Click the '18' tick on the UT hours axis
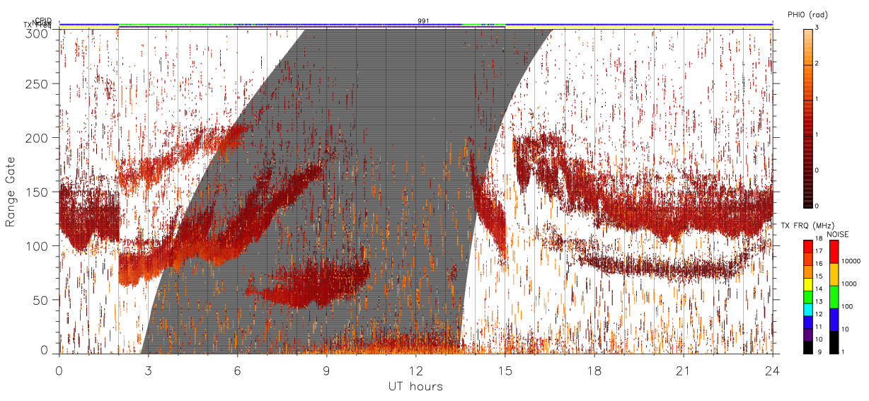 click(594, 370)
